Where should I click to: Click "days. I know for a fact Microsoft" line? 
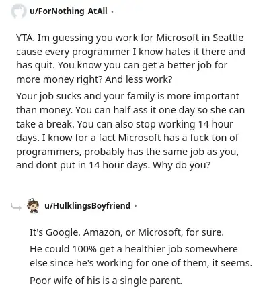pyautogui.click(x=127, y=138)
